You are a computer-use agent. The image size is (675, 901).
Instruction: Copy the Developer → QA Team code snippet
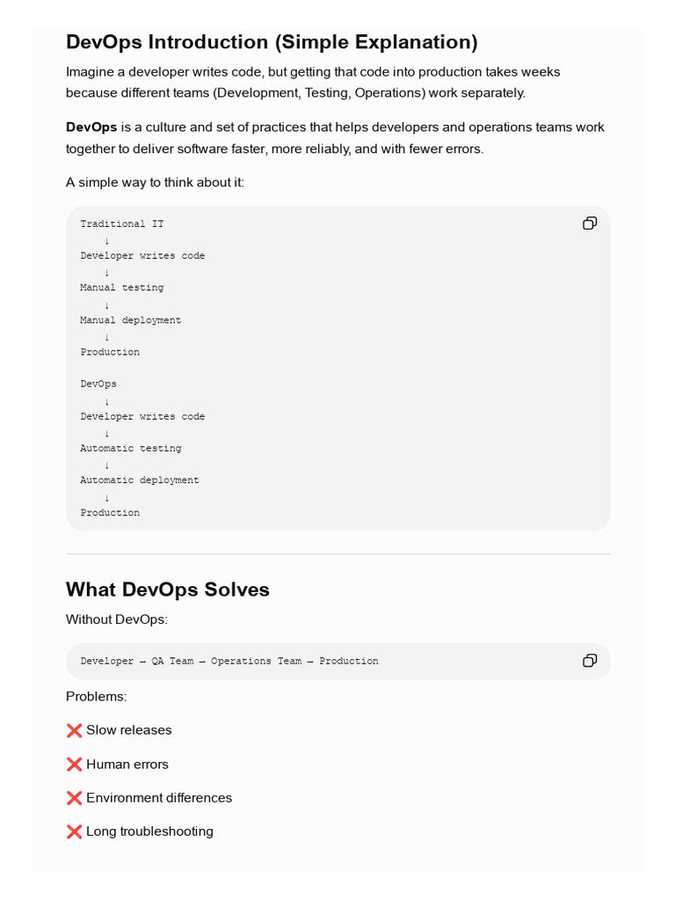click(590, 660)
